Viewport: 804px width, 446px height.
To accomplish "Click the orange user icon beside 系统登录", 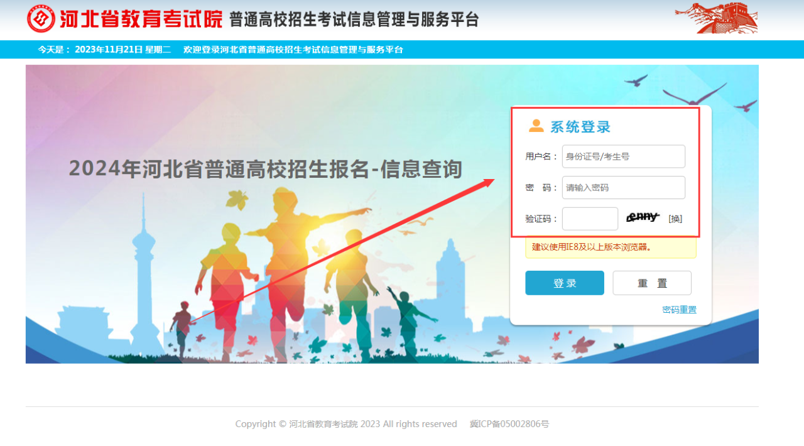I will (536, 126).
